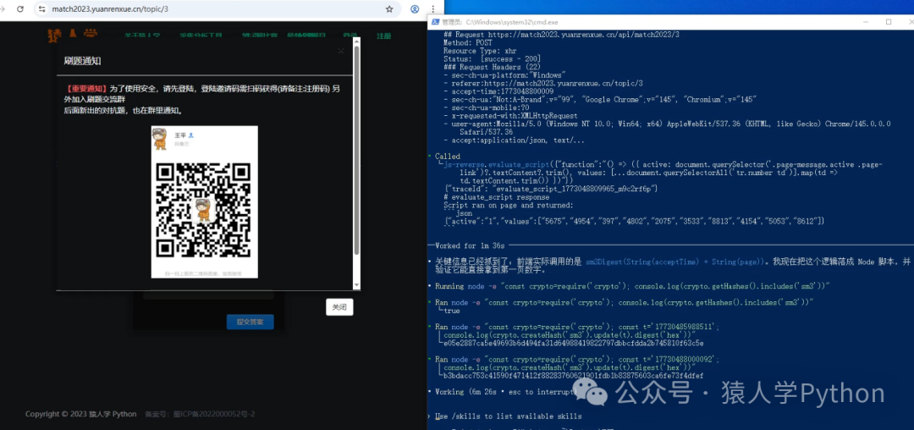Click the red 【重要通知】 text

click(x=87, y=89)
